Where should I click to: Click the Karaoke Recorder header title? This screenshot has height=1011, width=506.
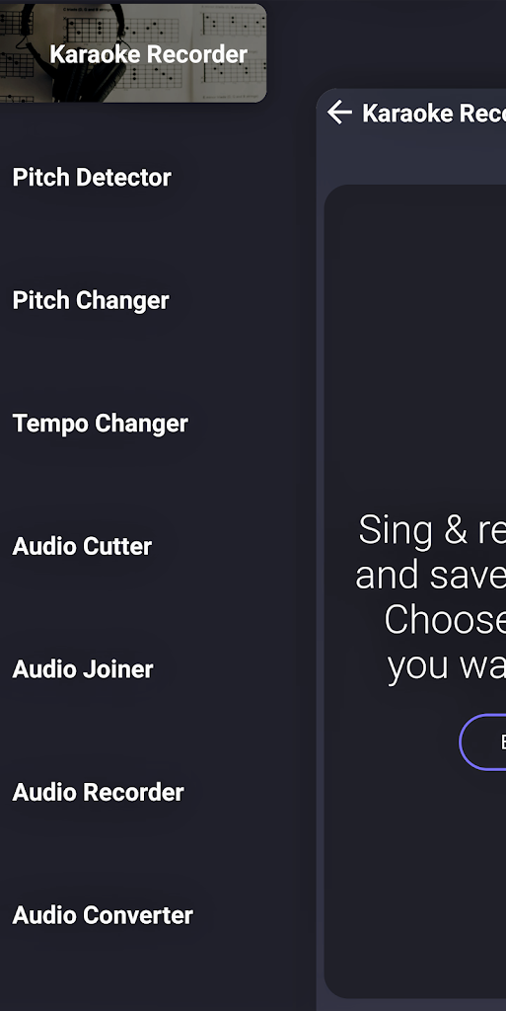[434, 113]
